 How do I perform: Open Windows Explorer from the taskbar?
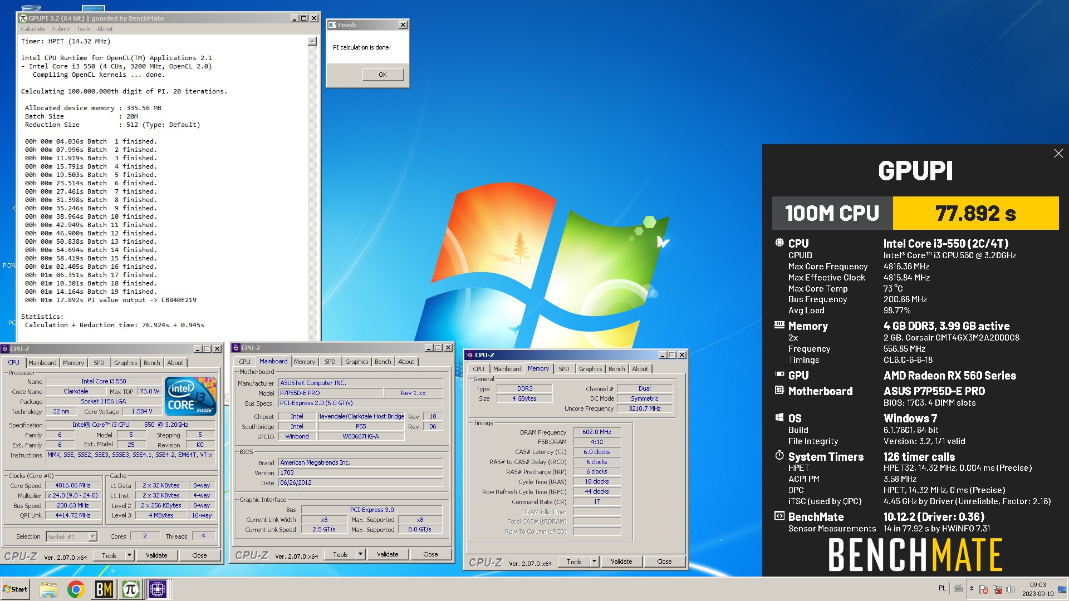(x=48, y=589)
